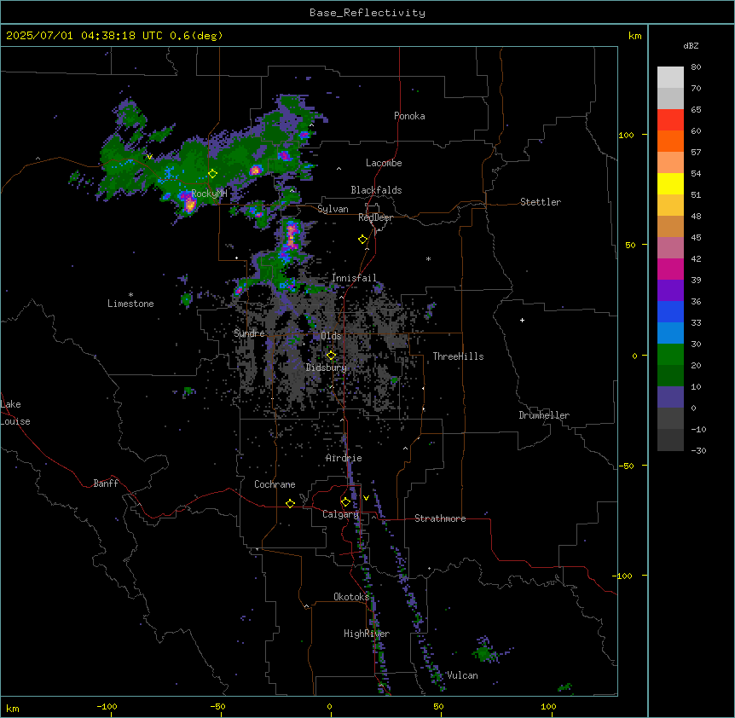This screenshot has height=718, width=735.
Task: Click the Didsbury city label
Action: pyautogui.click(x=327, y=368)
